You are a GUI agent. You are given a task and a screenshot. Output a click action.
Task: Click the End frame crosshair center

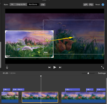pos(74,37)
